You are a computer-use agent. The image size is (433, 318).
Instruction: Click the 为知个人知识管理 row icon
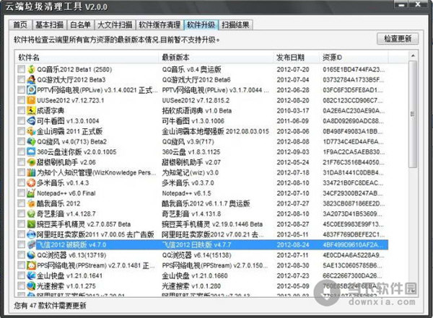tap(31, 172)
